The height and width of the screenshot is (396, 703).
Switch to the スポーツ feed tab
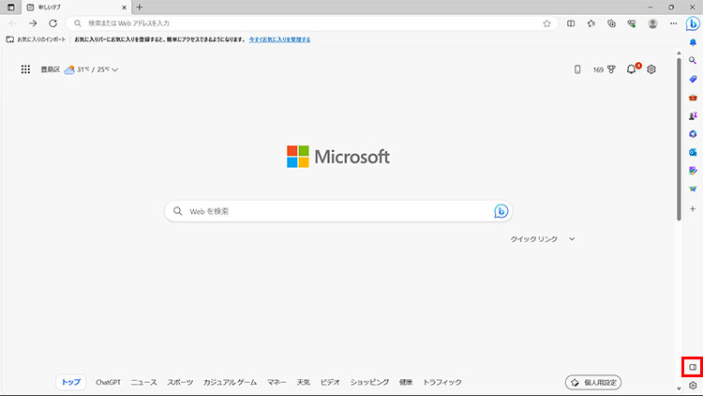click(180, 382)
